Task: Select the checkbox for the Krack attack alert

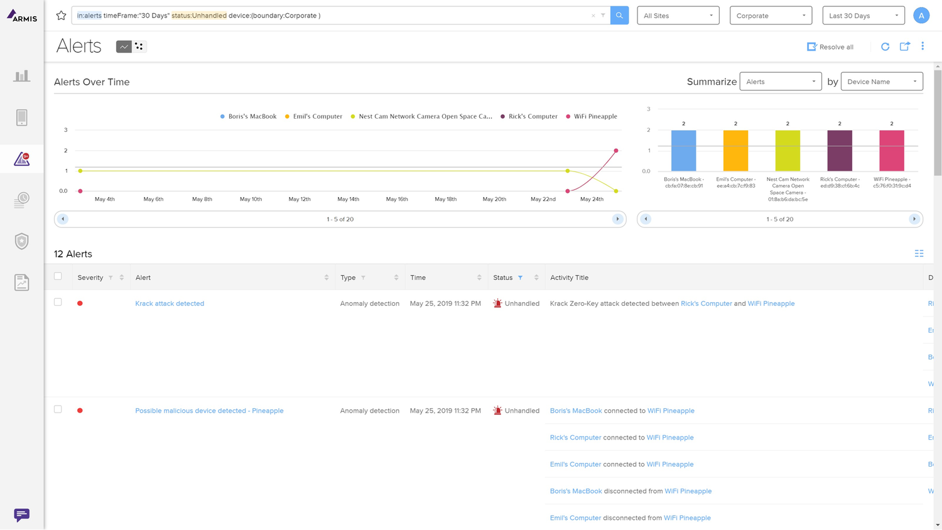Action: [58, 302]
